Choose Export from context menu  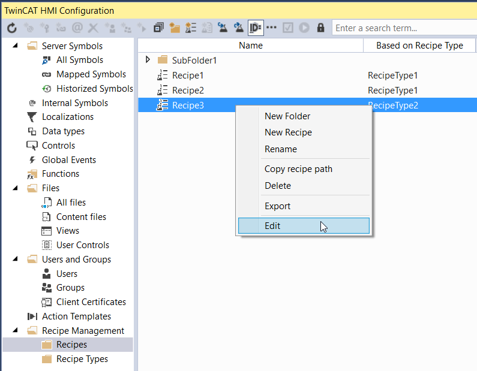[x=304, y=206]
